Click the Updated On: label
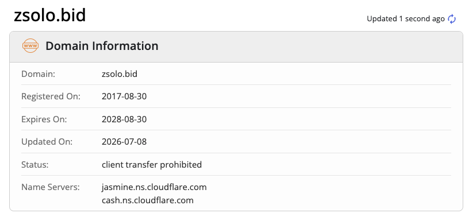 coord(47,142)
